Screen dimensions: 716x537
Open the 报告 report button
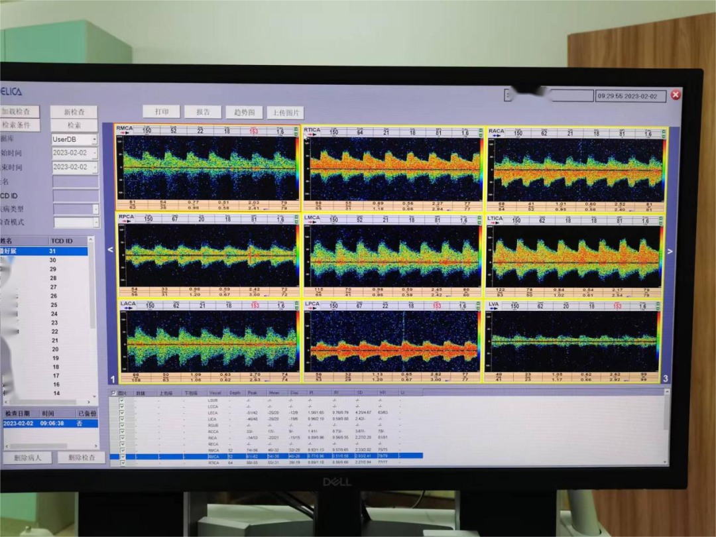pyautogui.click(x=203, y=112)
